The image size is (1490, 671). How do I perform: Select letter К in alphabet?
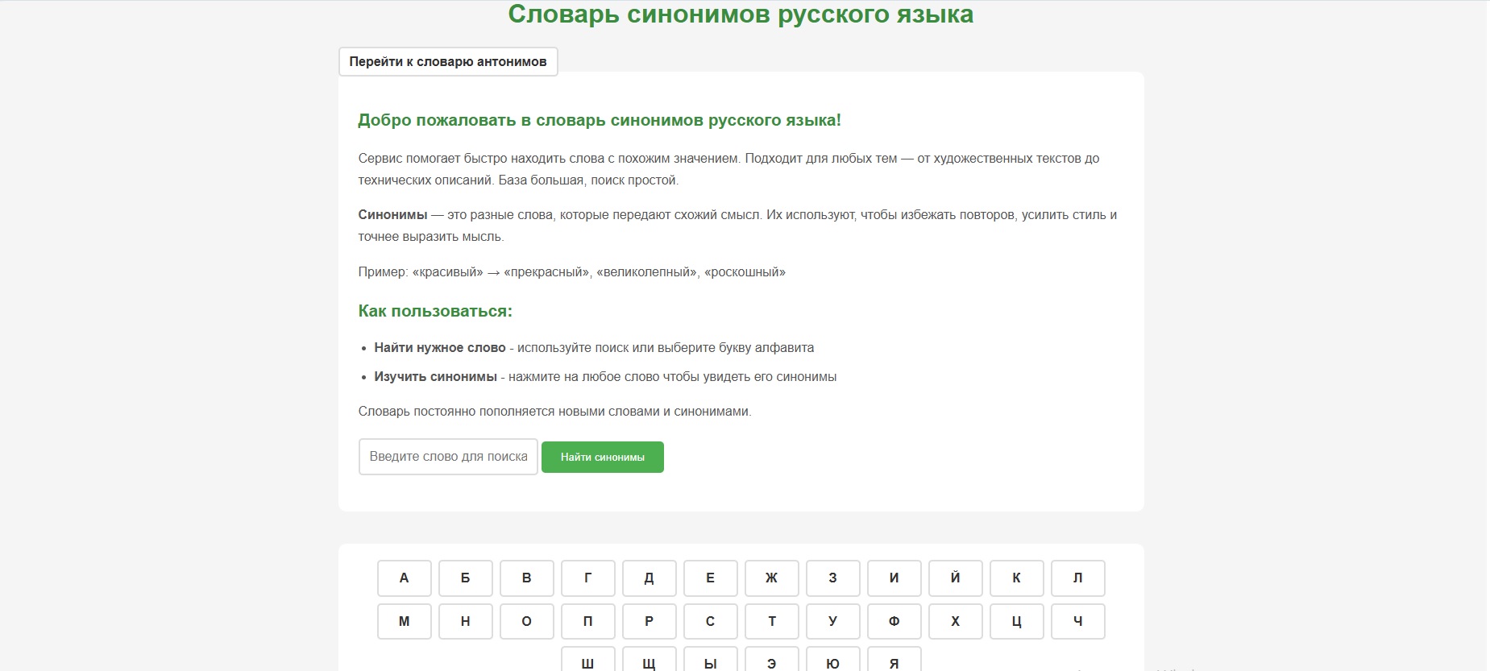(1017, 578)
